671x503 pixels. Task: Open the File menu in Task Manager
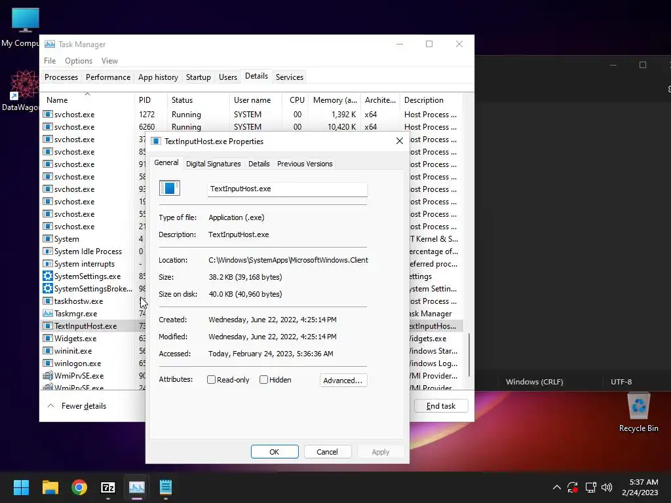(x=50, y=61)
